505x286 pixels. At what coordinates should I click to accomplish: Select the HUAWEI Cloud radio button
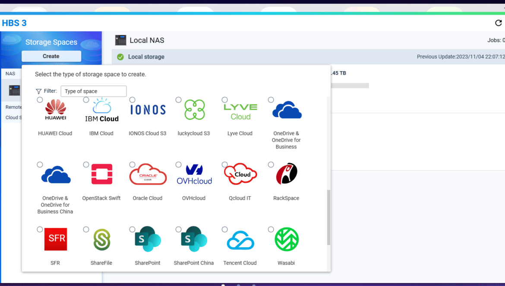pyautogui.click(x=40, y=100)
